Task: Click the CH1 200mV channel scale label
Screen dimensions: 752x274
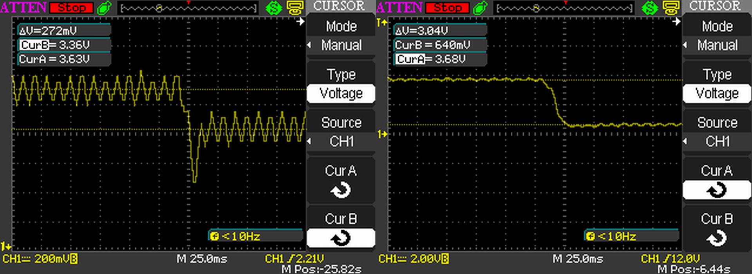Action: click(40, 259)
